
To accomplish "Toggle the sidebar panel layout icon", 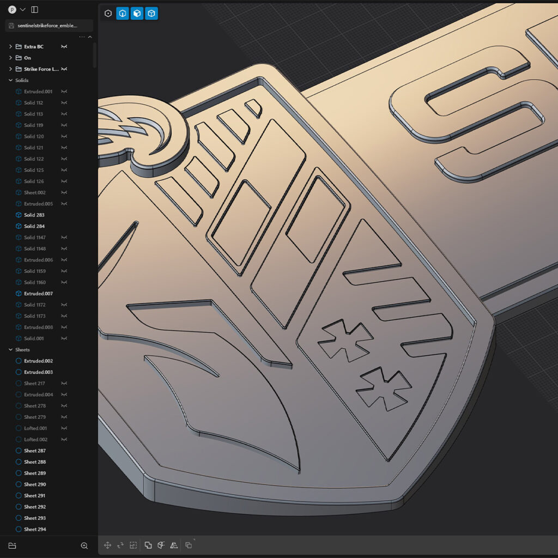I will pyautogui.click(x=34, y=9).
